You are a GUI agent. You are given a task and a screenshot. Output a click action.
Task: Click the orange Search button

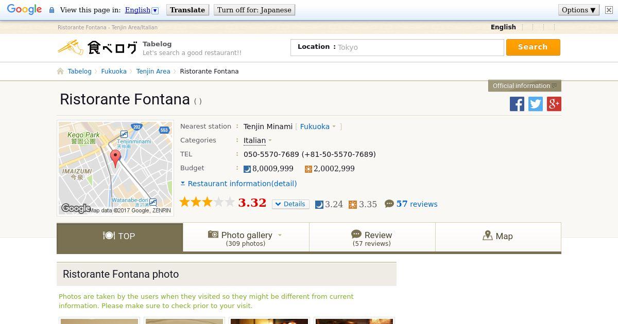[533, 47]
